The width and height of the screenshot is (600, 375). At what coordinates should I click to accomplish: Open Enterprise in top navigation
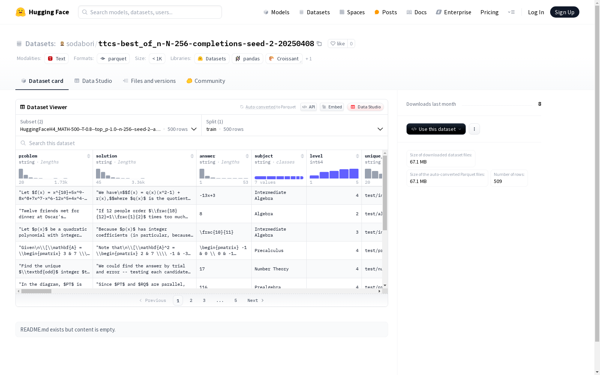coord(453,12)
